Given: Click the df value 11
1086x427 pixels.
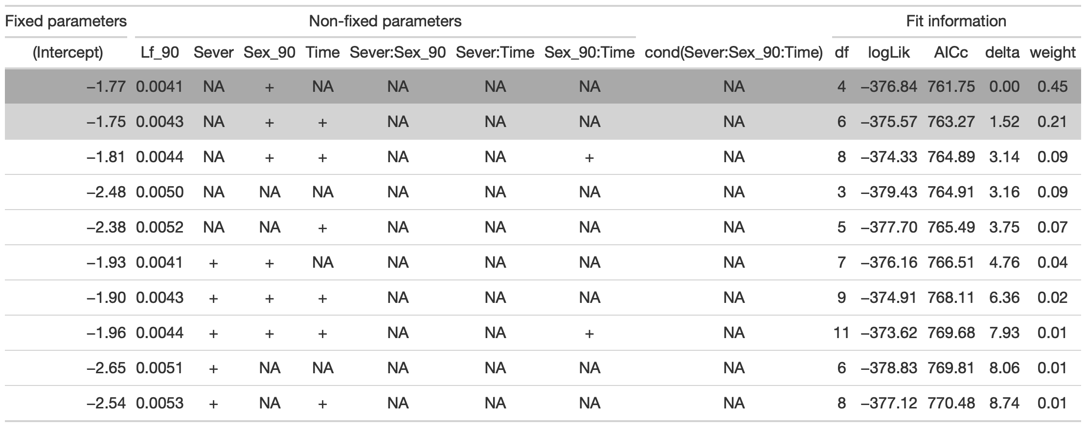Looking at the screenshot, I should point(841,333).
